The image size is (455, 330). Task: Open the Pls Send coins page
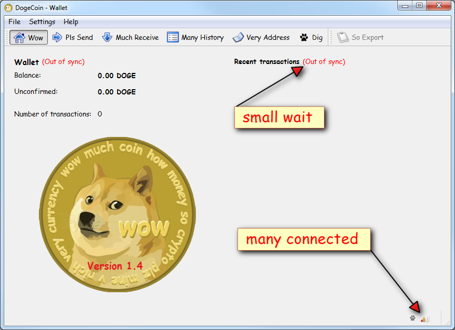tap(73, 38)
